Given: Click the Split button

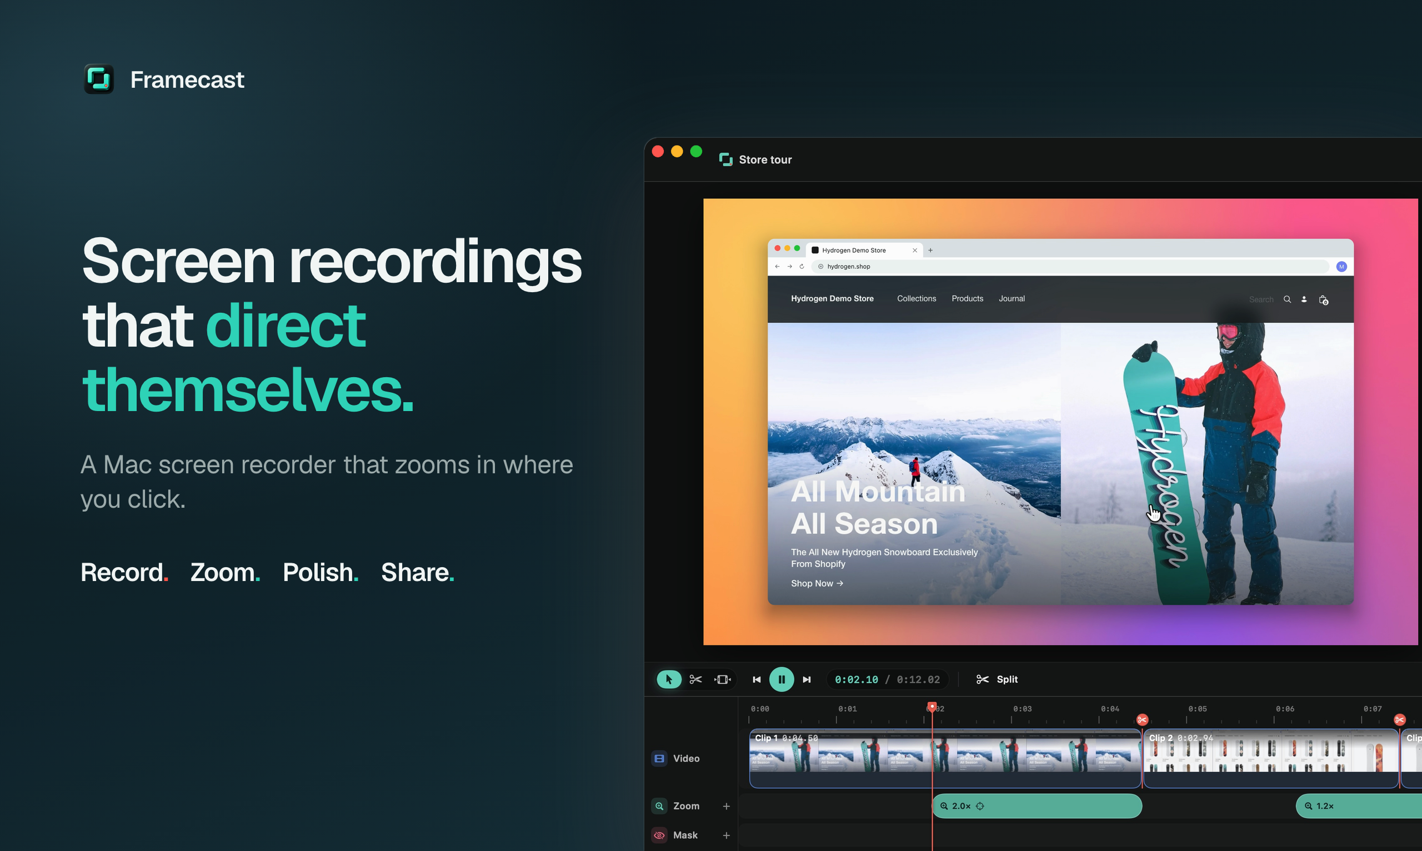Looking at the screenshot, I should (997, 679).
